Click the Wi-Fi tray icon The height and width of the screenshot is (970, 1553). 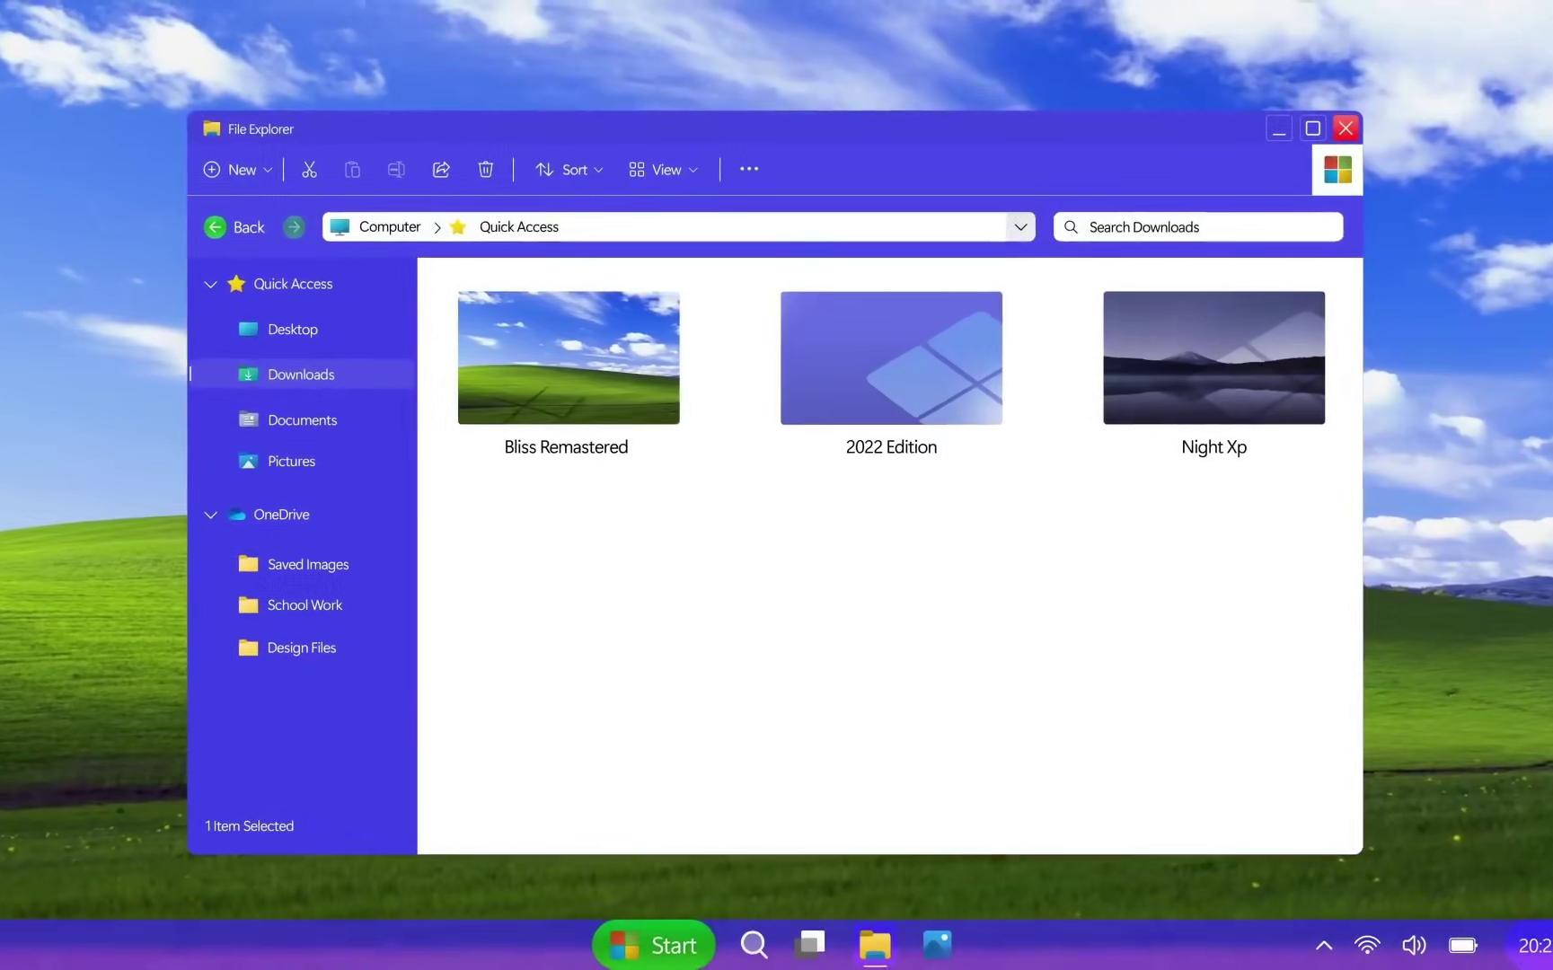1367,945
